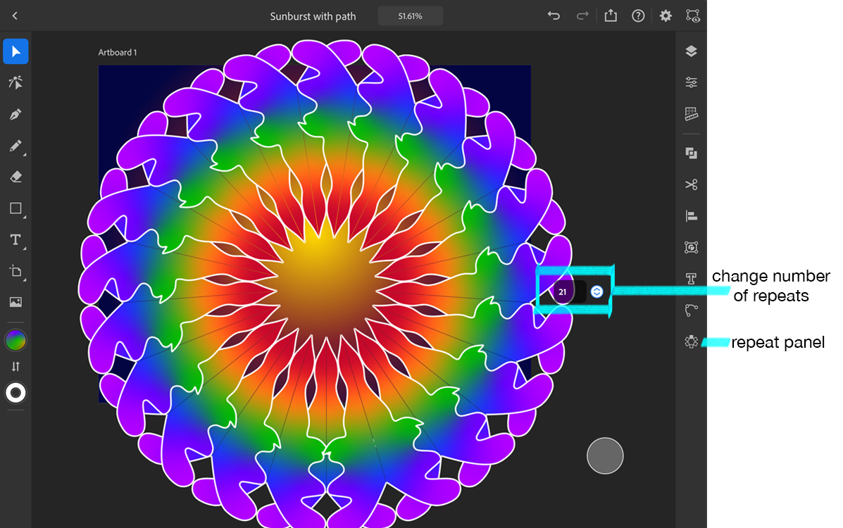The height and width of the screenshot is (528, 843).
Task: Open the Layers panel
Action: click(x=691, y=51)
